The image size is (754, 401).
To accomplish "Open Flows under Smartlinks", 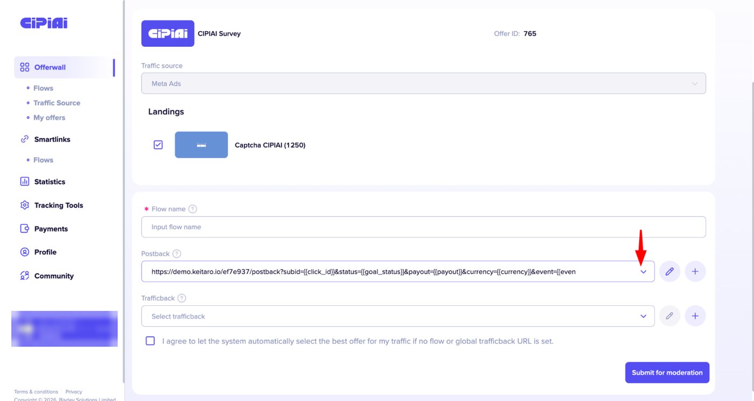I will (x=43, y=160).
